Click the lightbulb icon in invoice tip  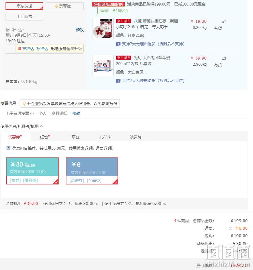click(x=24, y=103)
